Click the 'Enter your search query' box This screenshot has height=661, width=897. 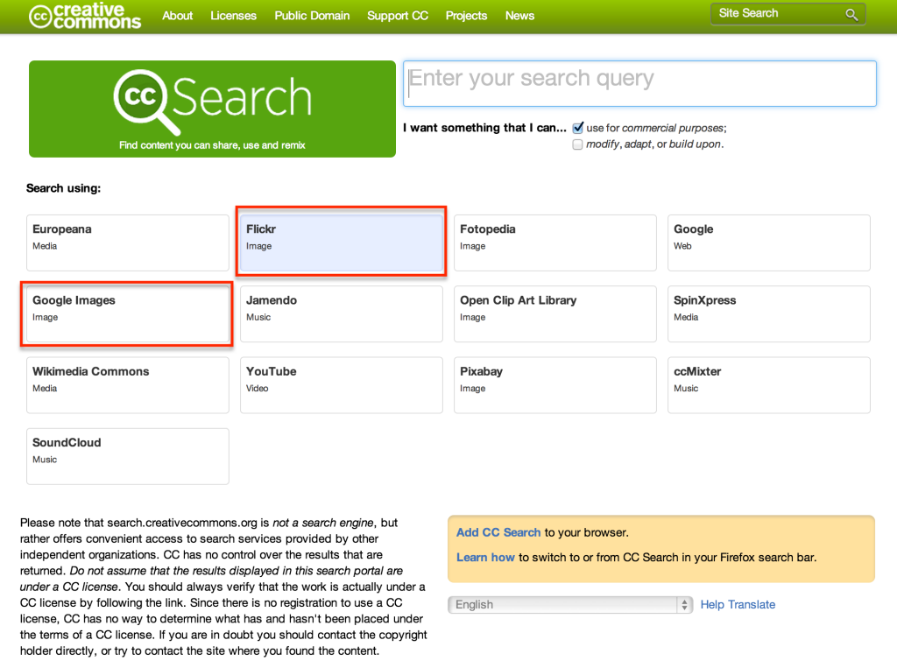639,83
